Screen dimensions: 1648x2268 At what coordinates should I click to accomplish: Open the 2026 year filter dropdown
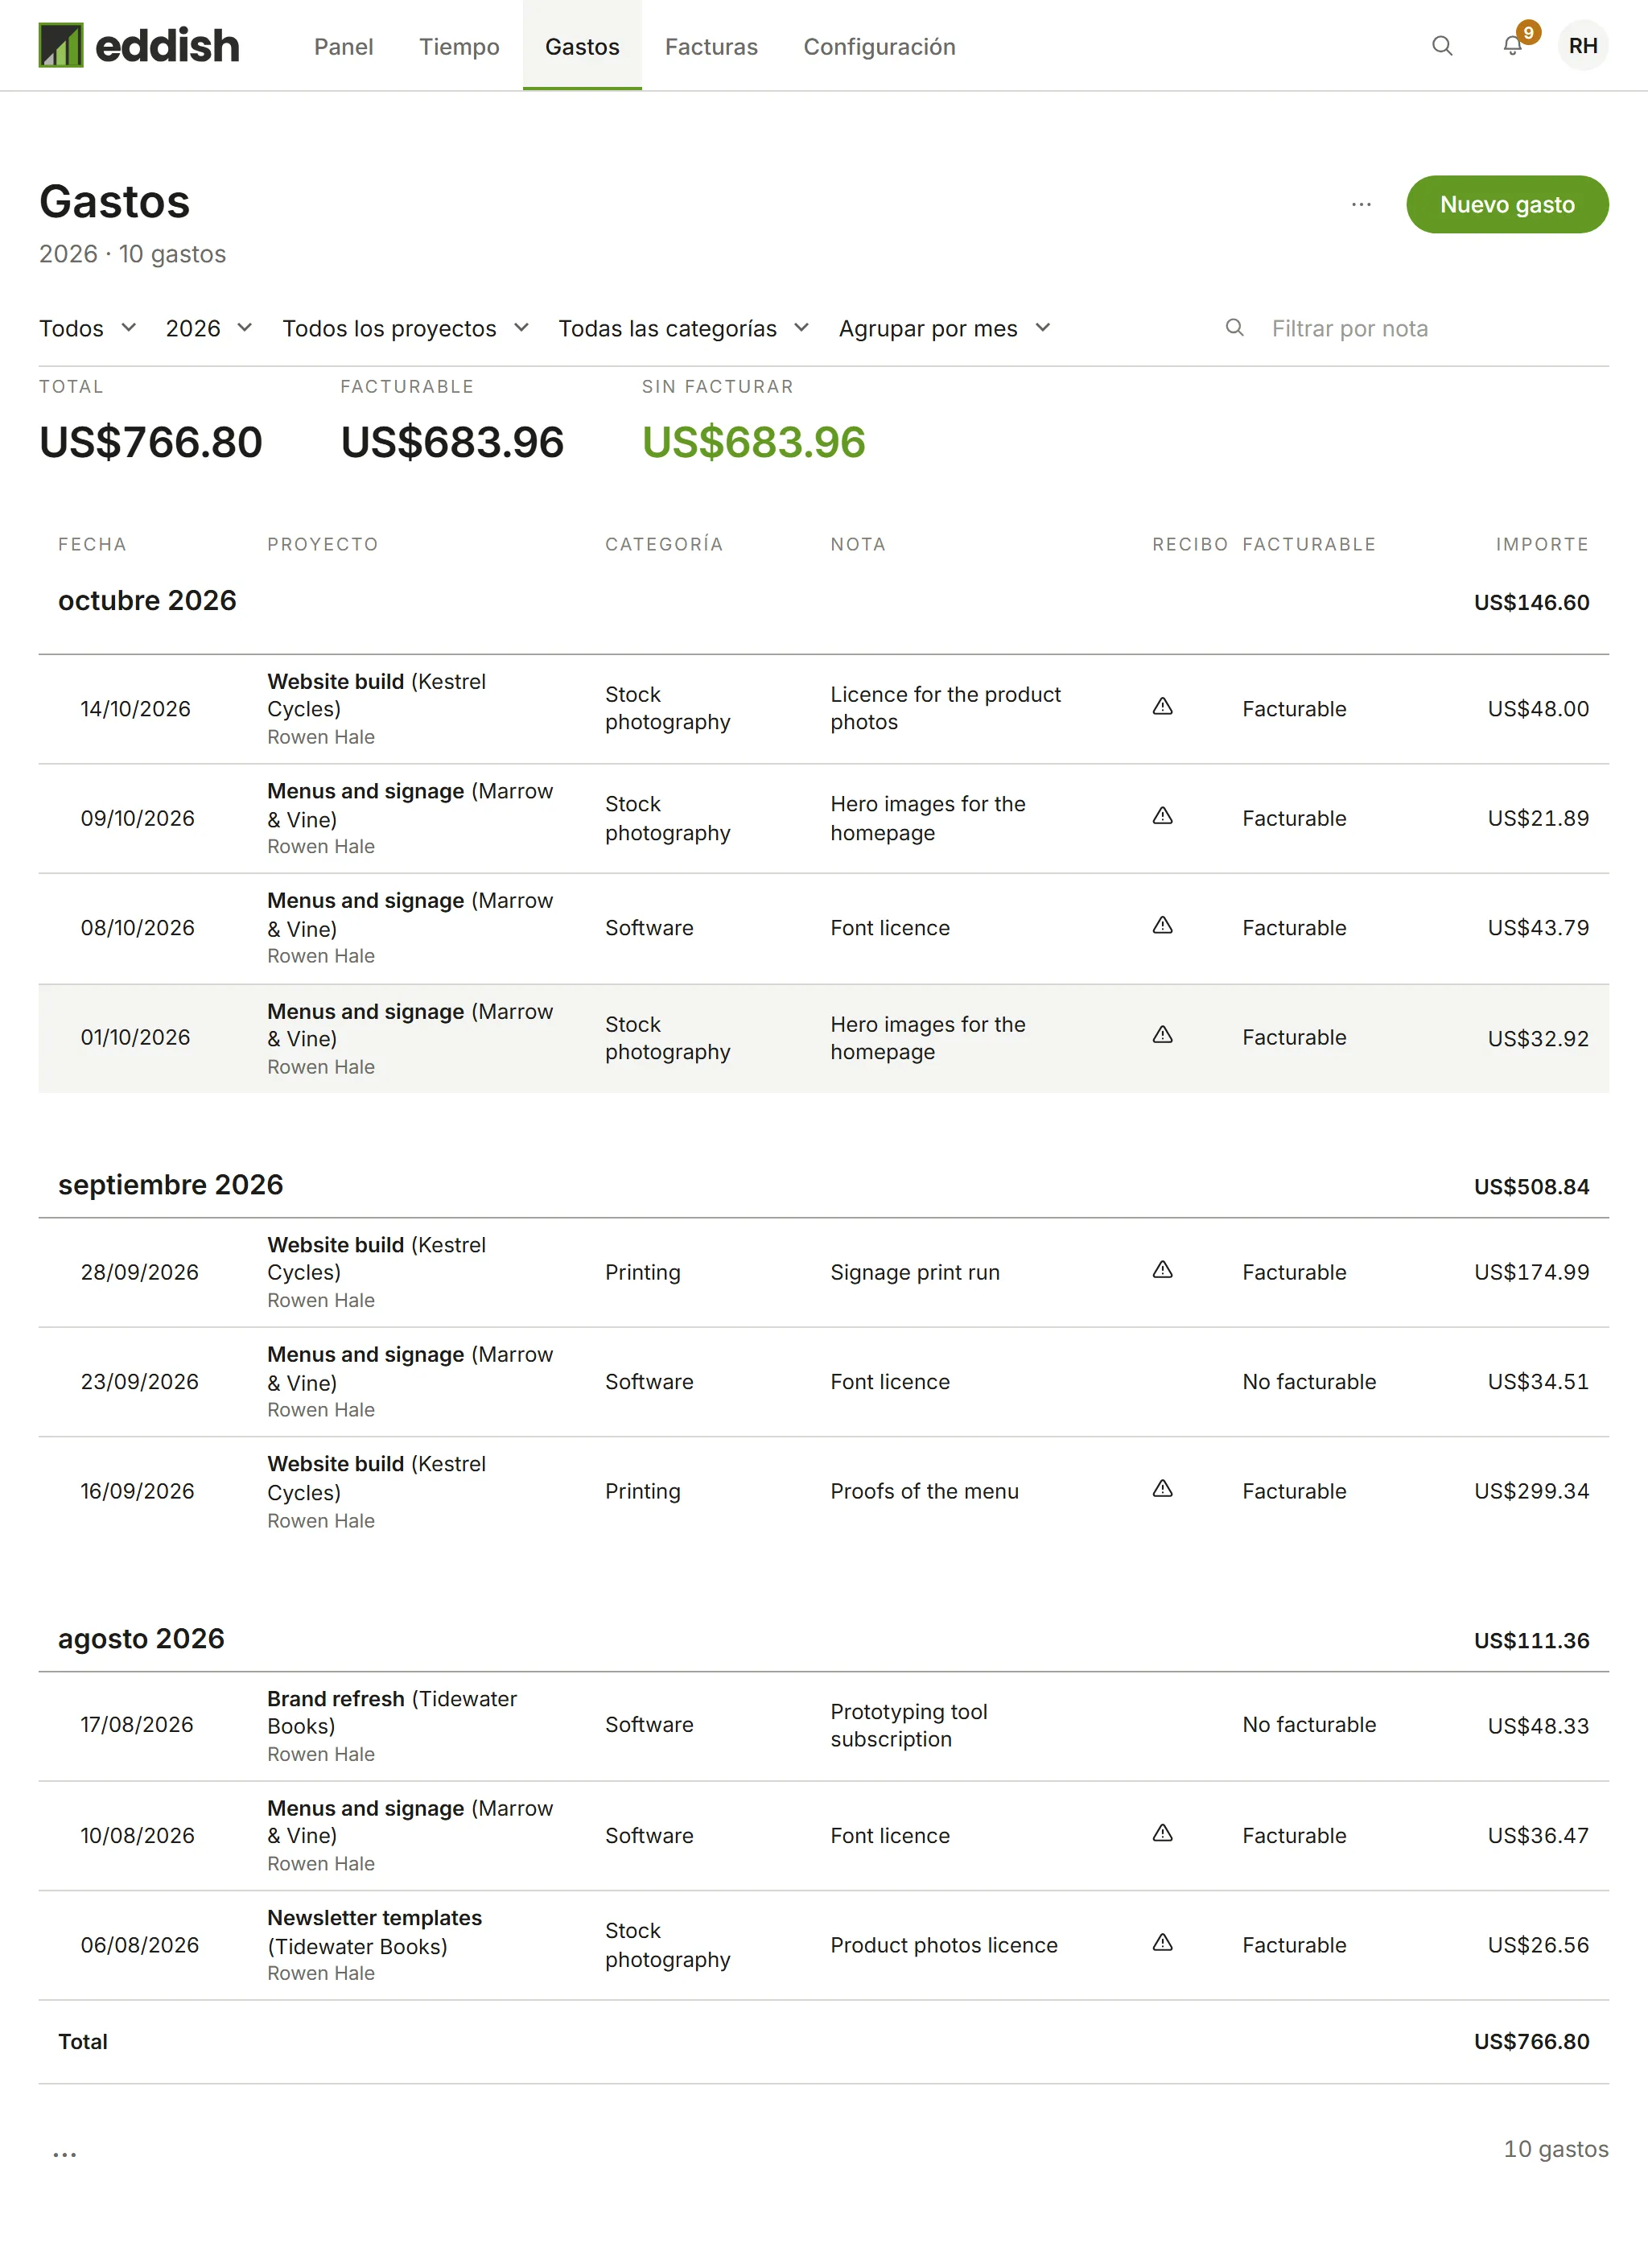[x=209, y=329]
